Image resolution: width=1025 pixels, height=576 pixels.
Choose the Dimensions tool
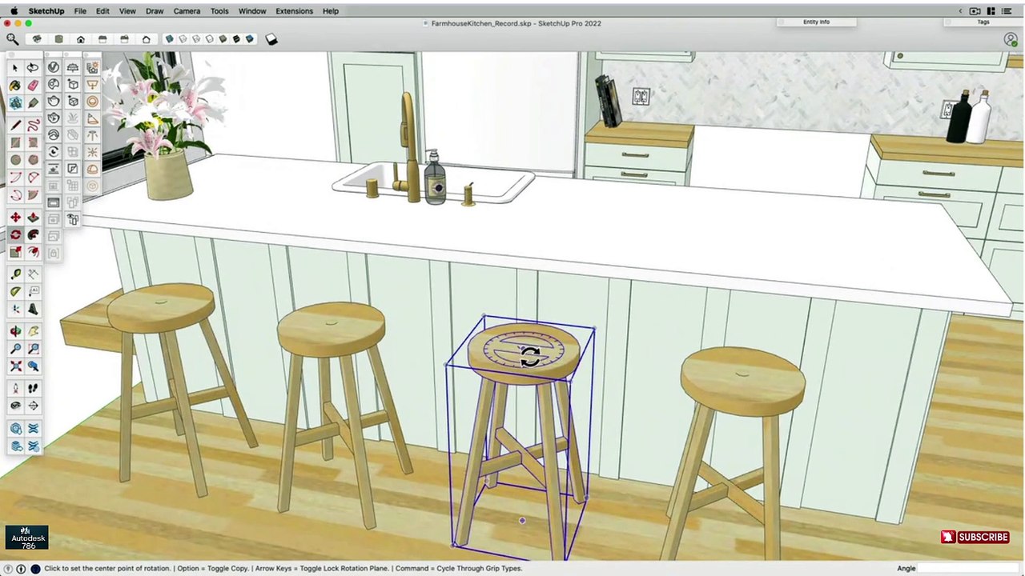click(x=33, y=274)
